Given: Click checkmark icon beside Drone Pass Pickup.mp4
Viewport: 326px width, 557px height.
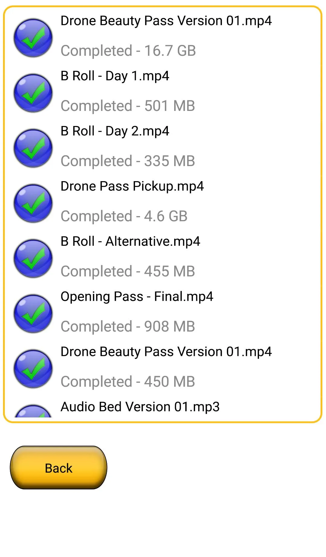Looking at the screenshot, I should (x=33, y=203).
